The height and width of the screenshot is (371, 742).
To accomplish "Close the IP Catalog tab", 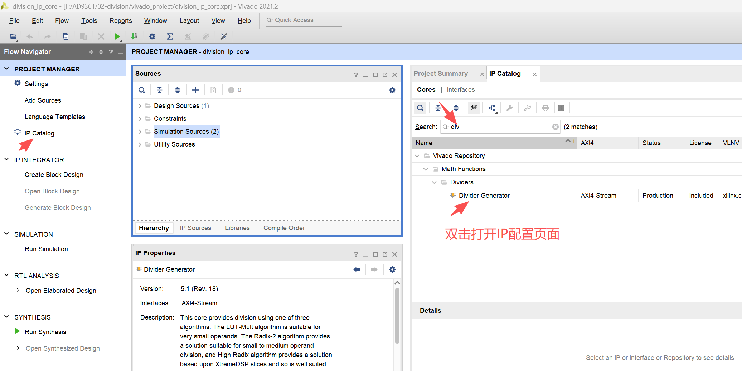I will [x=535, y=74].
